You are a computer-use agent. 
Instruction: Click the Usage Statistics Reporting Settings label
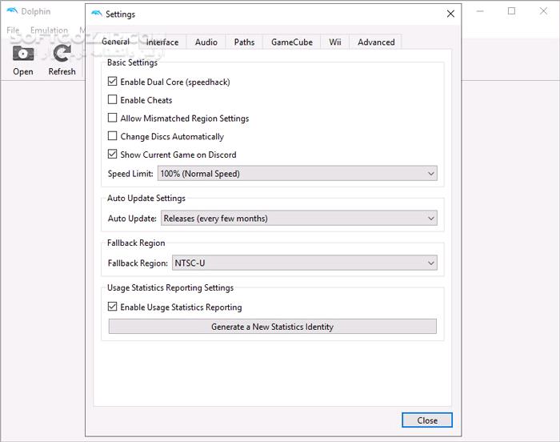(170, 288)
